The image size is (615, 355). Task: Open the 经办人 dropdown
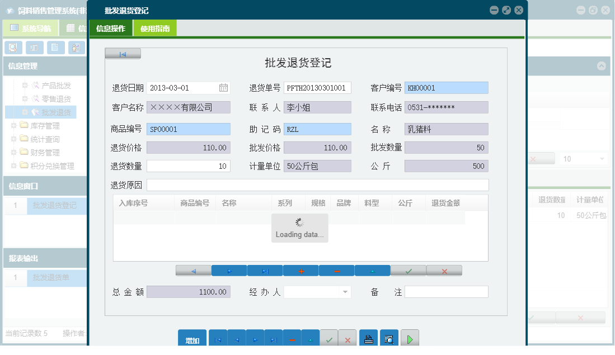pyautogui.click(x=345, y=291)
